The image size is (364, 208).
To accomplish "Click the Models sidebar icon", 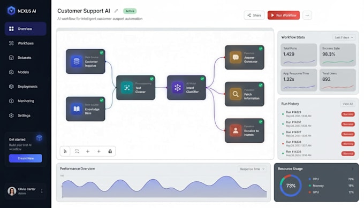I will [11, 72].
